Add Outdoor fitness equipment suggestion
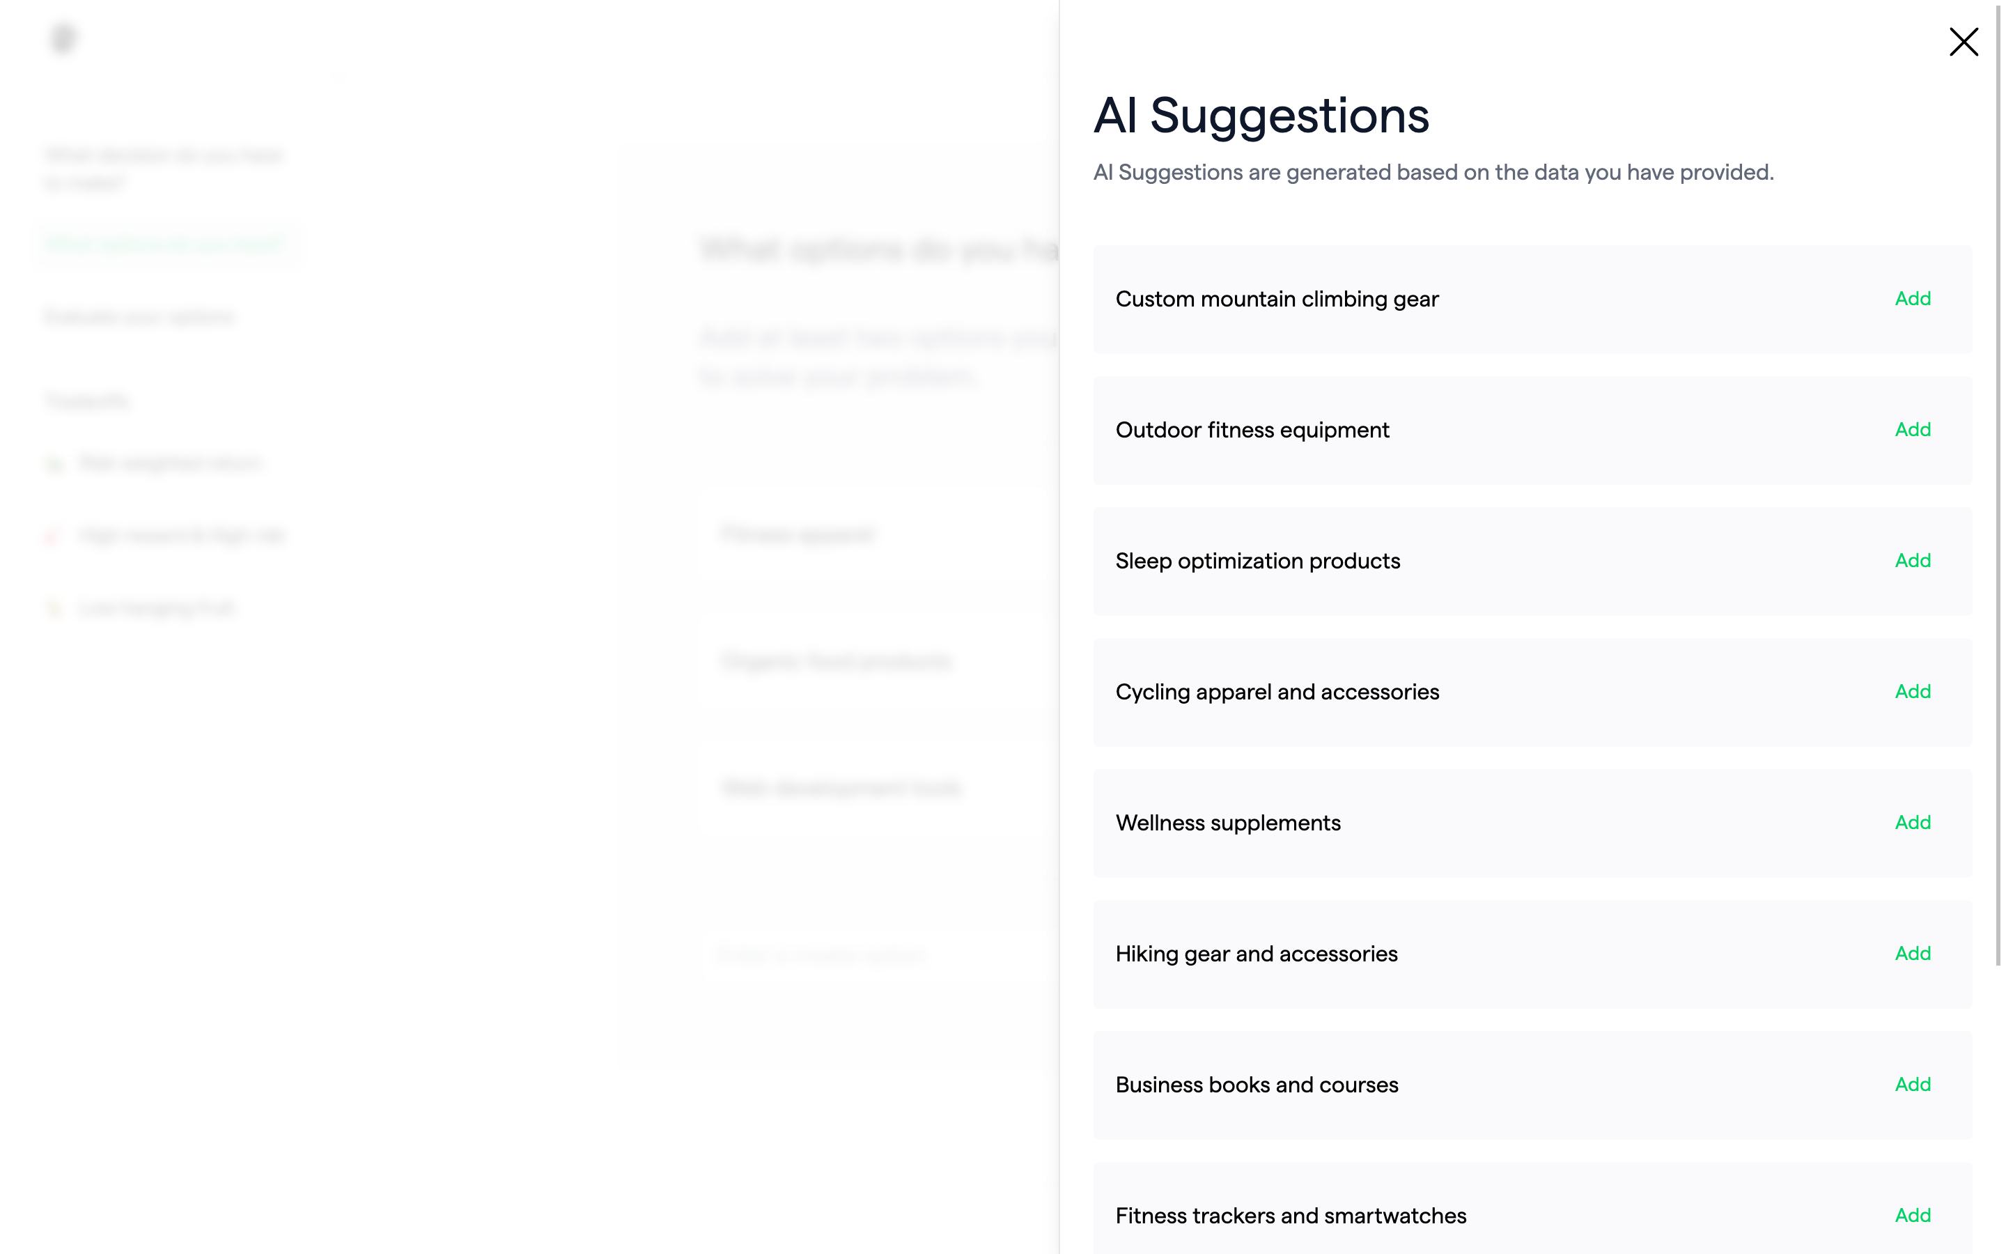The height and width of the screenshot is (1254, 2006). point(1913,430)
